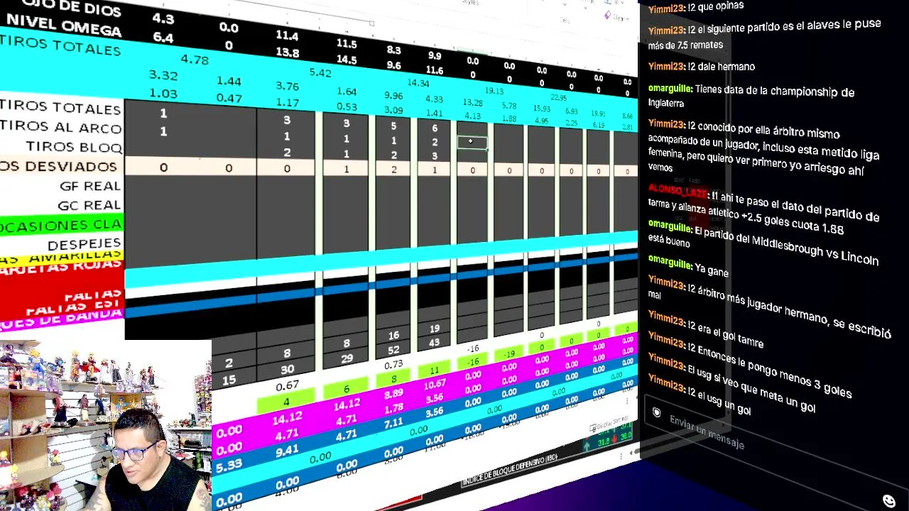
Task: Click the cell showing 13.28
Action: click(472, 103)
